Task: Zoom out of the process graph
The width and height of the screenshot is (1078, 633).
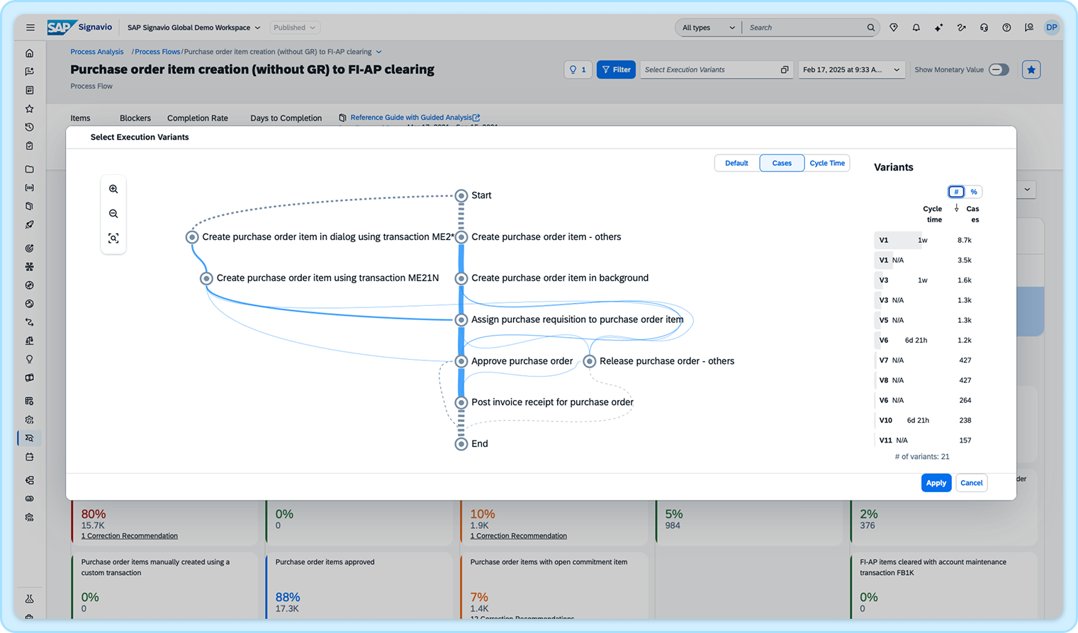Action: 113,214
